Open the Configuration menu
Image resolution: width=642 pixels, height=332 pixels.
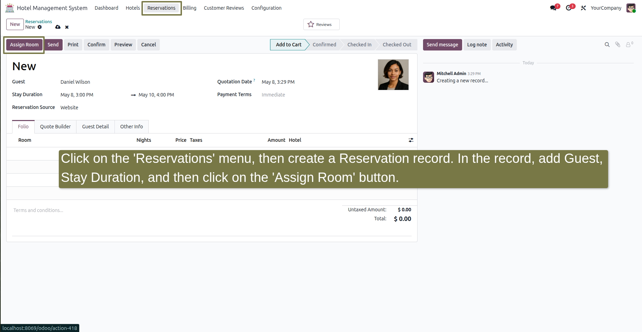(266, 8)
